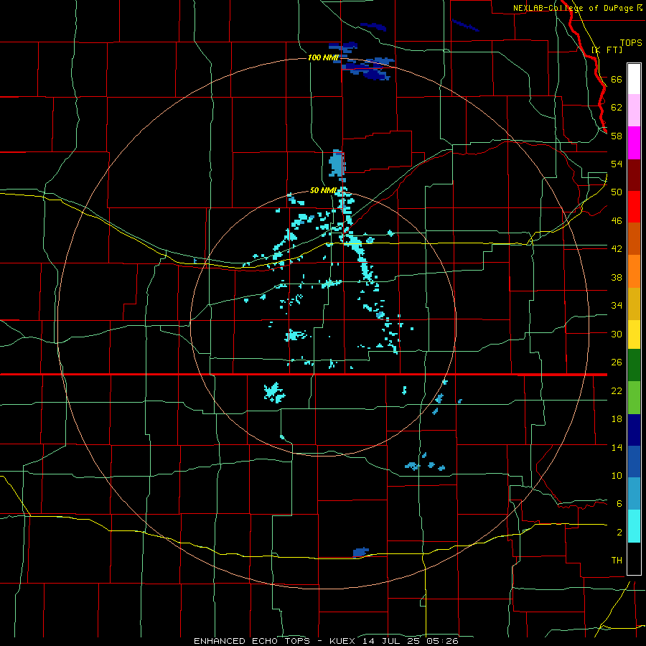Click the light green 26 kft legend swatch
This screenshot has width=646, height=646.
coord(634,397)
